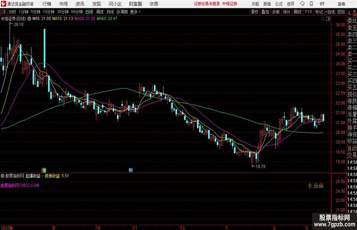Click the 游客 user account label

coord(341,4)
